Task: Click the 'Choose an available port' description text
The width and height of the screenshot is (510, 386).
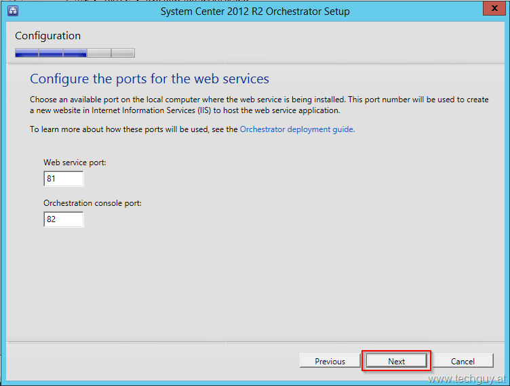Action: (x=259, y=105)
